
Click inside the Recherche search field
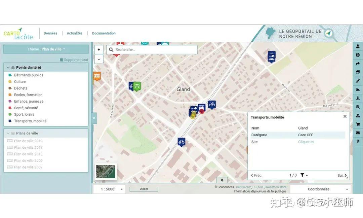tap(151, 49)
